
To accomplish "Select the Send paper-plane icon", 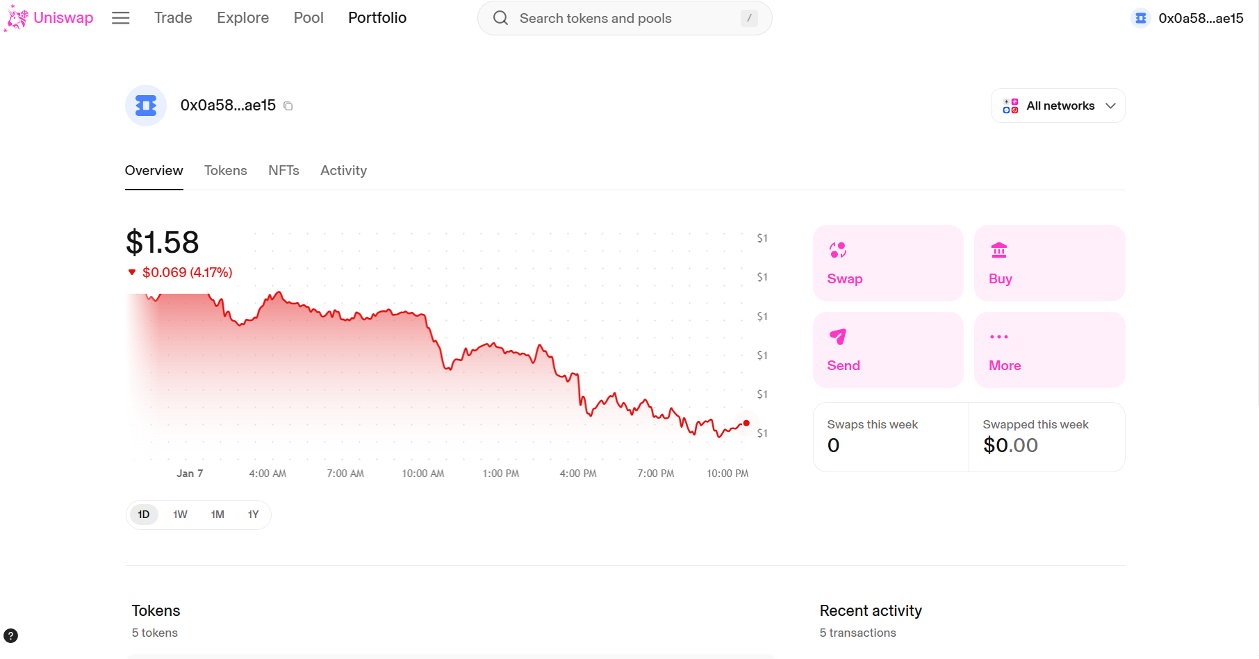I will [x=839, y=337].
